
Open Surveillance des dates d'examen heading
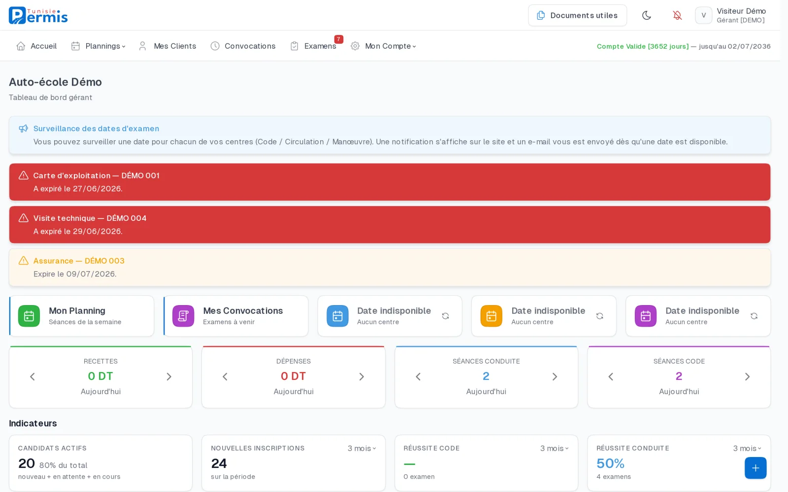(96, 128)
